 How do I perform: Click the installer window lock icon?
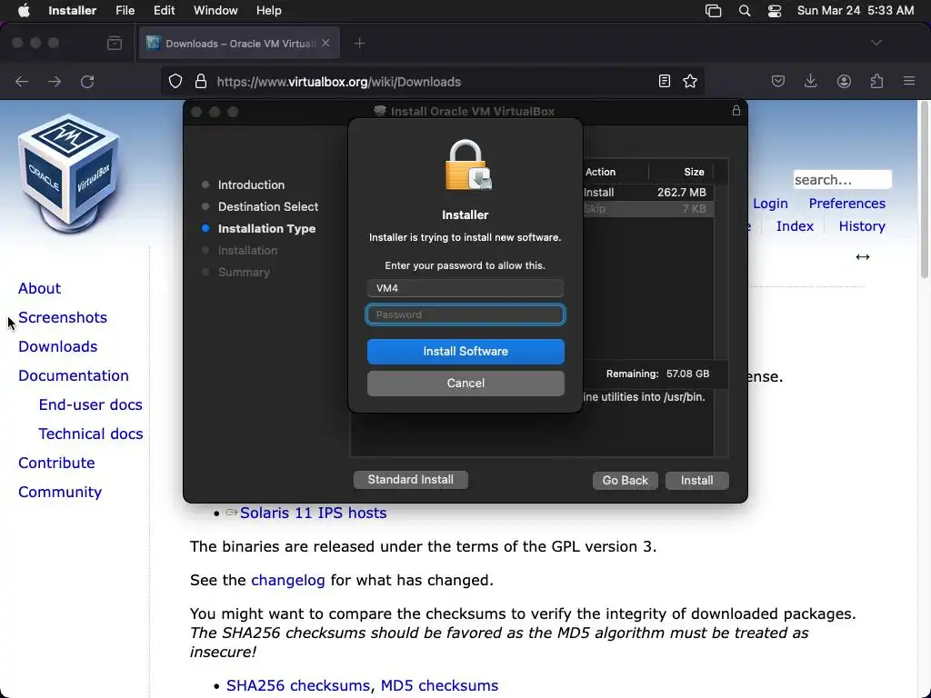click(x=736, y=110)
